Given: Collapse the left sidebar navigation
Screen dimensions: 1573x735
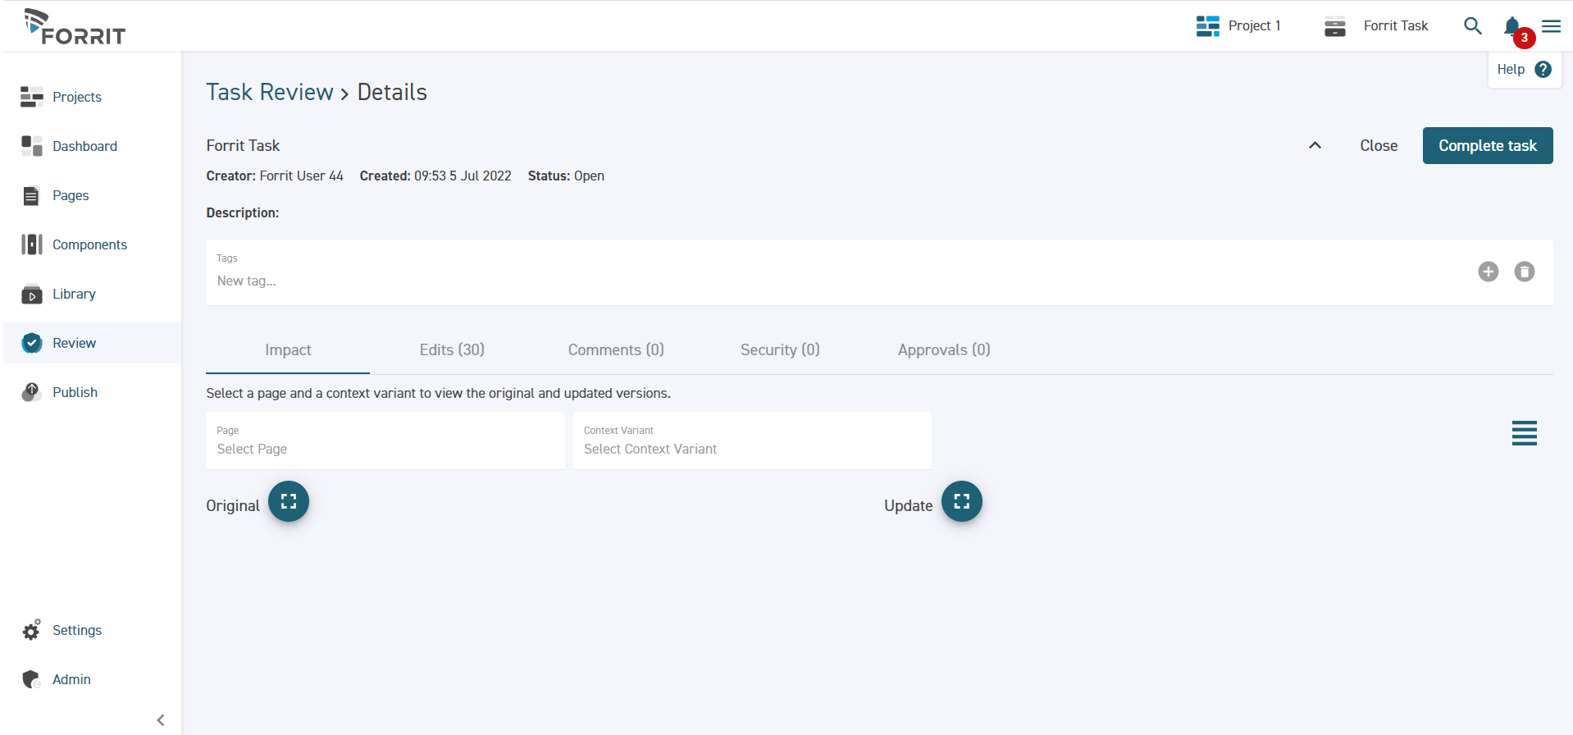Looking at the screenshot, I should pyautogui.click(x=161, y=720).
